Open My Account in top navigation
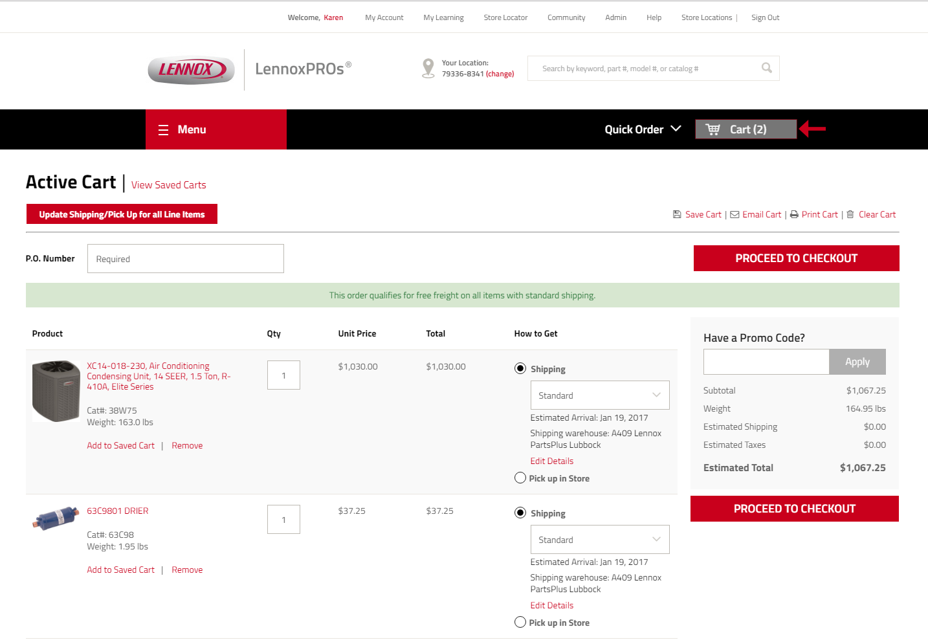Viewport: 928px width, 642px height. [x=384, y=17]
